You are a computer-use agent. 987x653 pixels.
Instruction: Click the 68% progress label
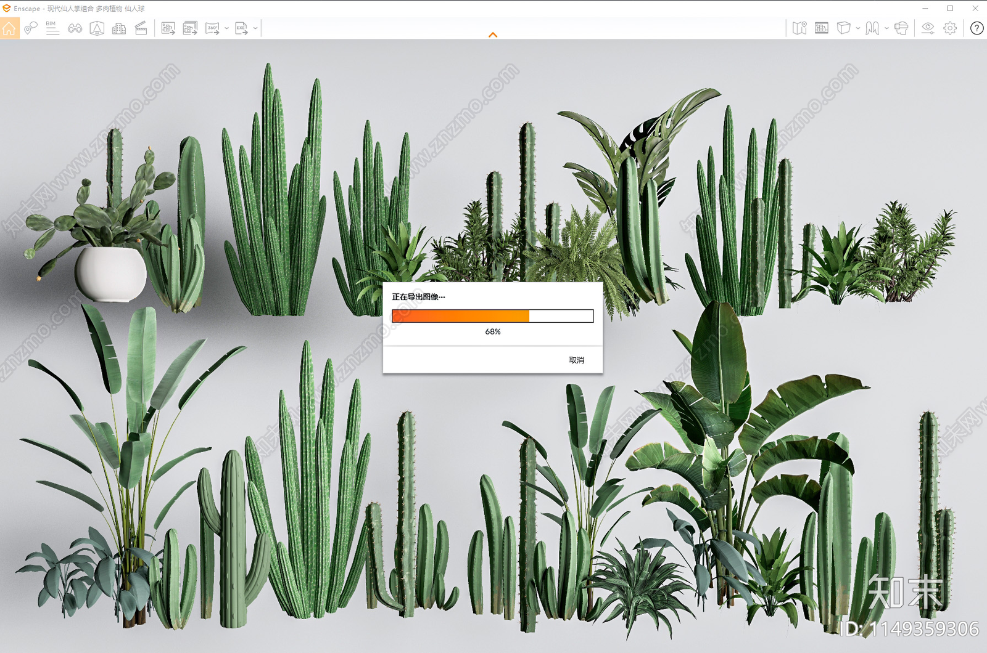coord(493,331)
